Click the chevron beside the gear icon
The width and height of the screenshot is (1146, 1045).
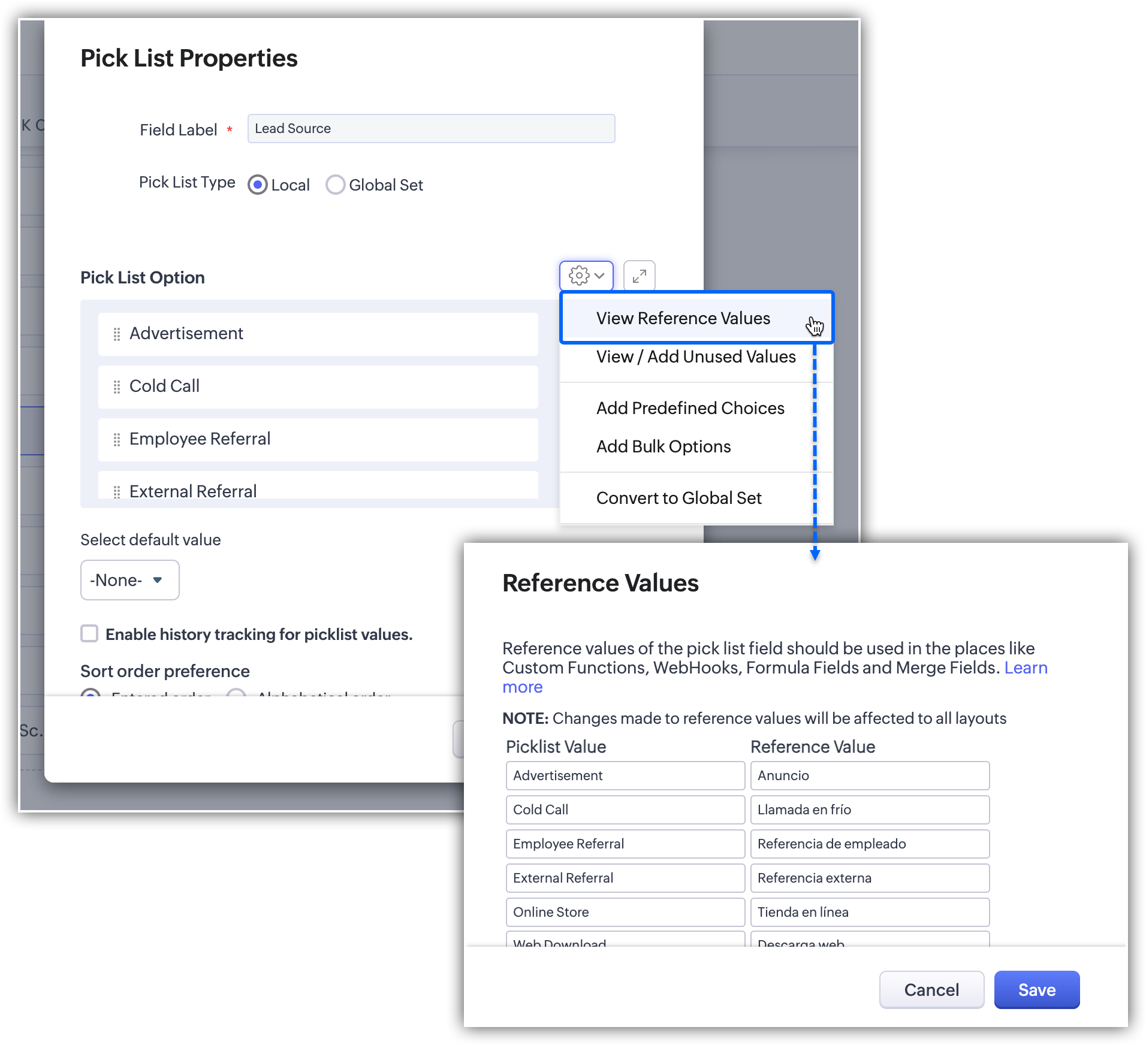599,276
